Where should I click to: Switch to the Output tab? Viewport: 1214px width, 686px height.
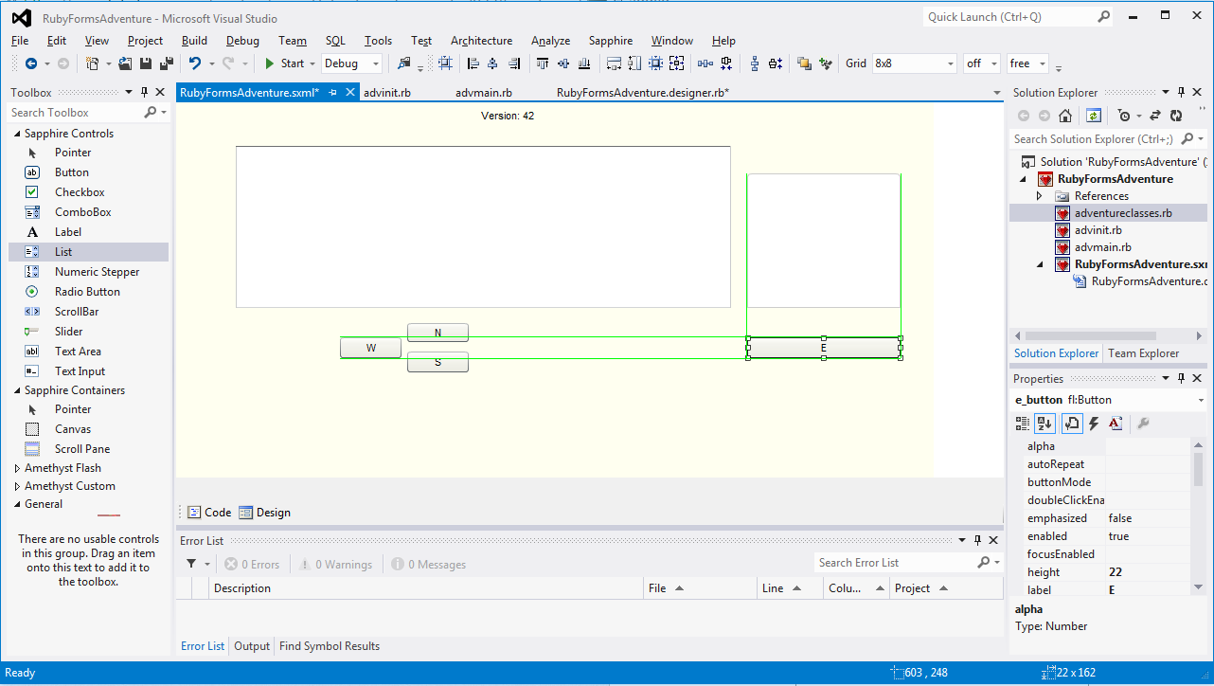[x=252, y=646]
